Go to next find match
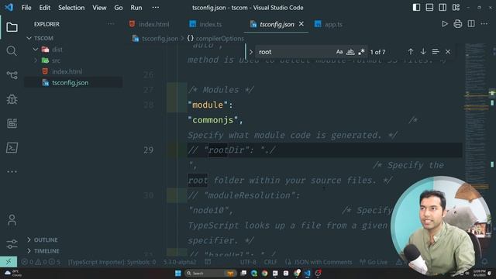This screenshot has width=496, height=279. coord(423,52)
